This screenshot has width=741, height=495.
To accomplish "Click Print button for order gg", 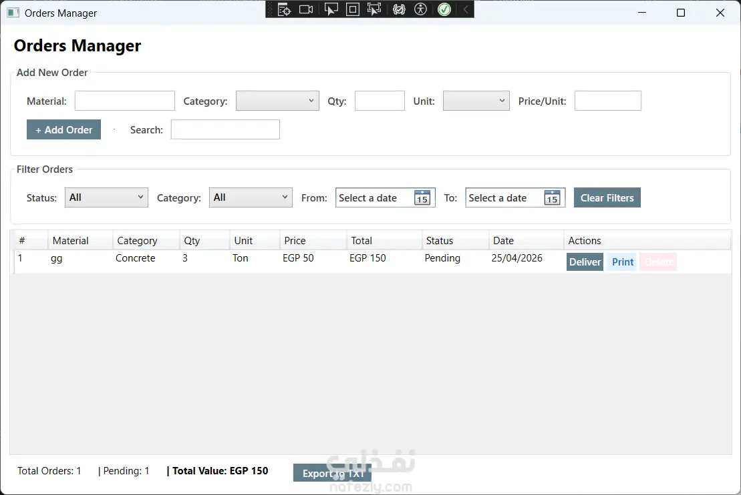I will 622,262.
